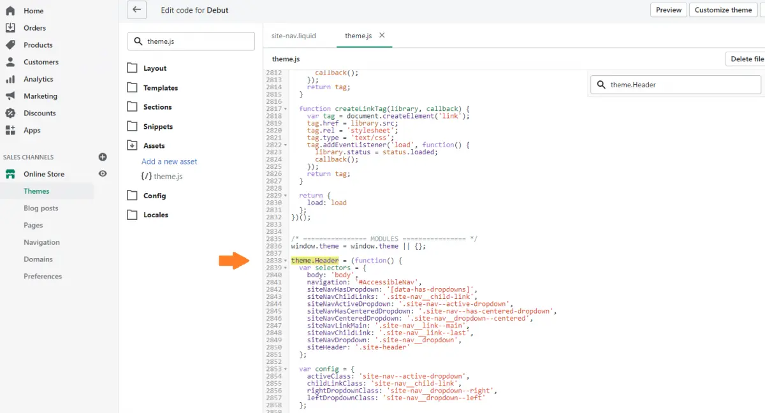Open the Home section from sidebar
This screenshot has width=765, height=413.
pyautogui.click(x=10, y=10)
